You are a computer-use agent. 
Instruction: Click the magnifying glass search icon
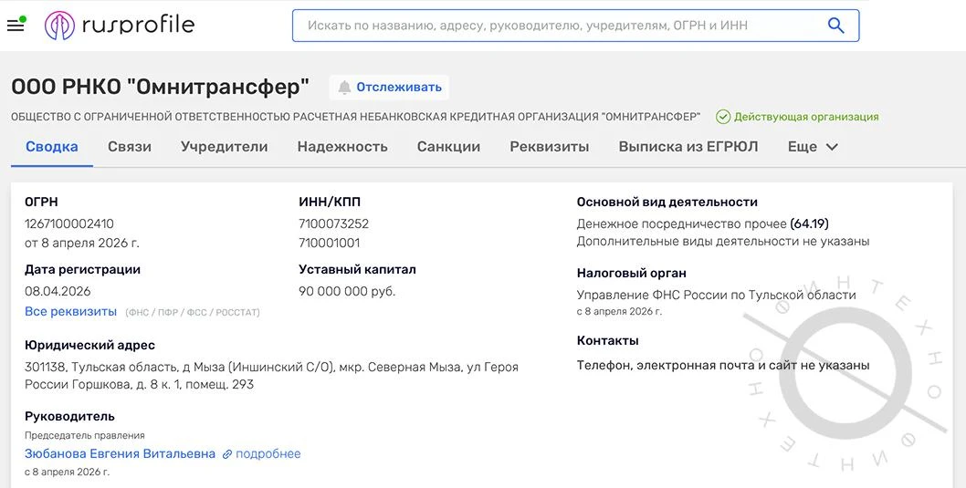click(x=835, y=26)
